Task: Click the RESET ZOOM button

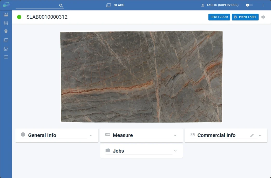Action: [219, 17]
